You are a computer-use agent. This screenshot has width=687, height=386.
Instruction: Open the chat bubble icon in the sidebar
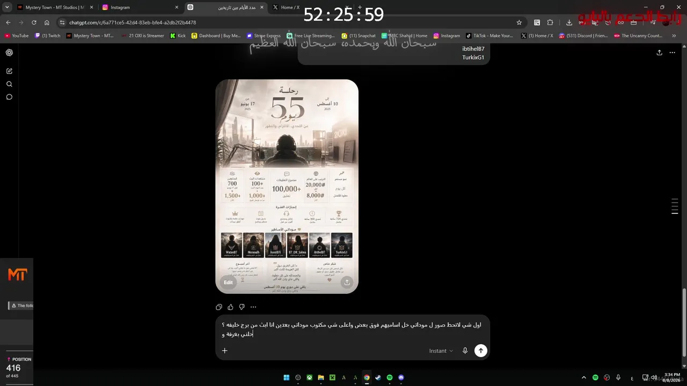[x=9, y=97]
